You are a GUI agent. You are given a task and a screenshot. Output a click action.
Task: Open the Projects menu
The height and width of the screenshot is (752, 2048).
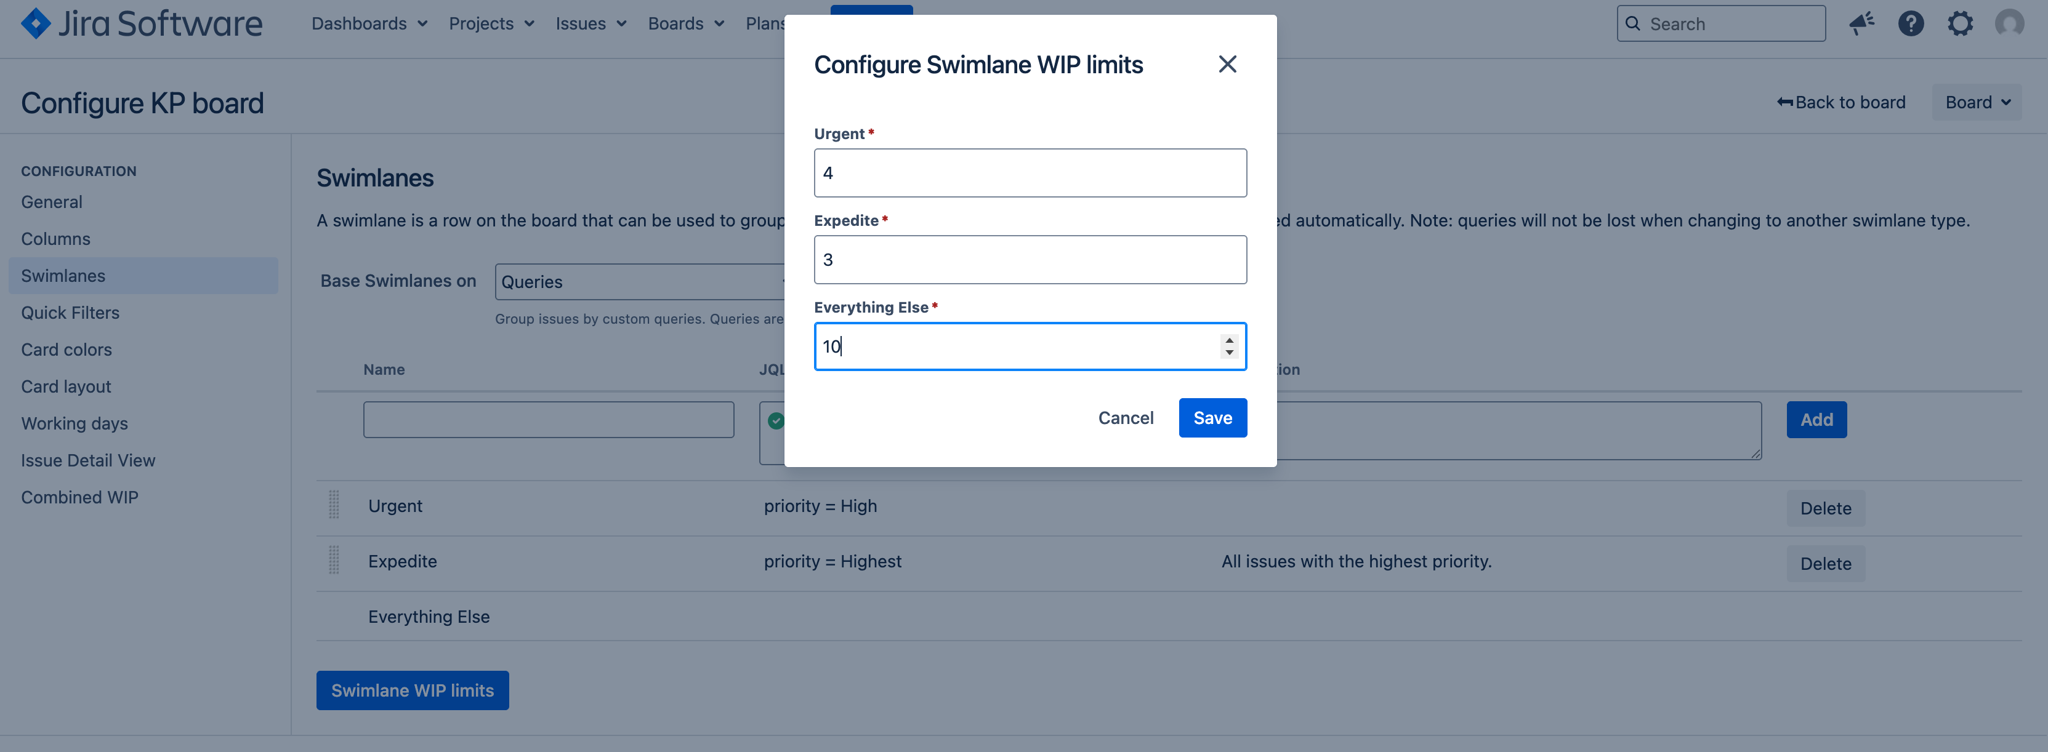click(x=491, y=24)
